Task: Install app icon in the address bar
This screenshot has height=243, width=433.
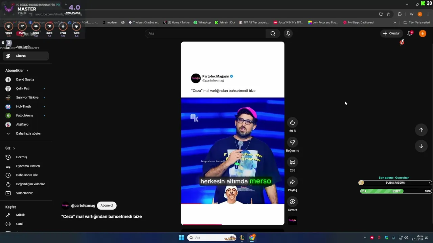Action: (x=381, y=14)
